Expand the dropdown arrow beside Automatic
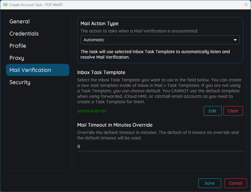The width and height of the screenshot is (251, 192). point(235,40)
